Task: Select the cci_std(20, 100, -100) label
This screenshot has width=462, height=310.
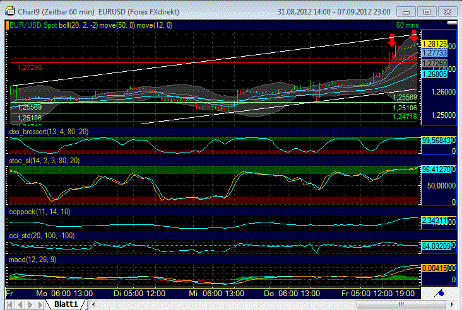Action: tap(42, 236)
